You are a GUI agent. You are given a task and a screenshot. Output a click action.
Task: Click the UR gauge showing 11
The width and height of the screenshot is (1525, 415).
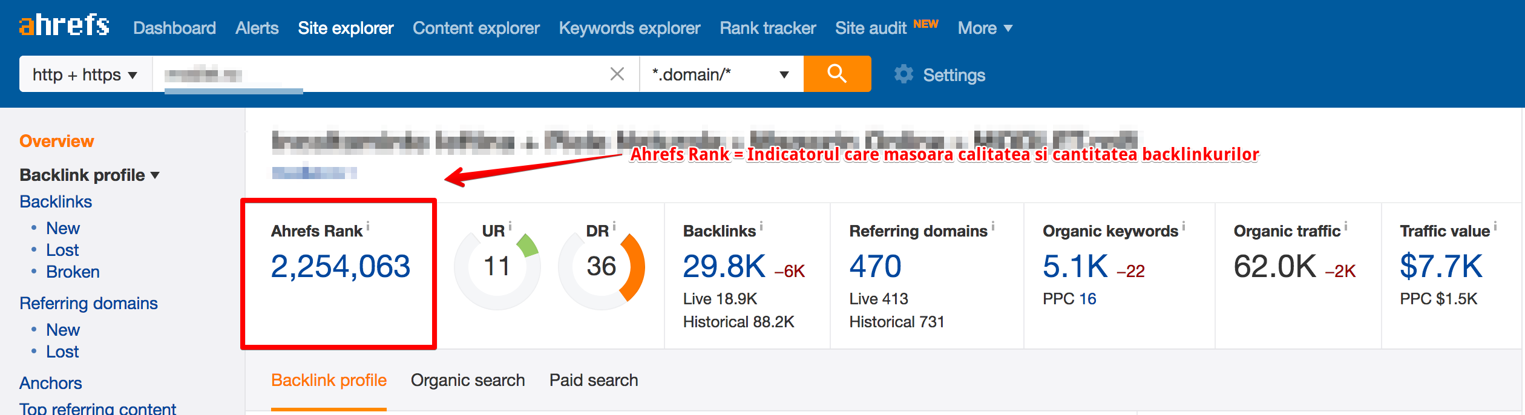(x=497, y=266)
